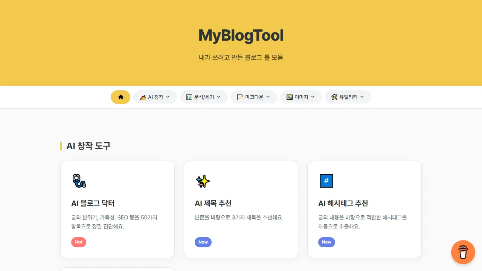Open the AI 블로그 닥터 tool card
This screenshot has height=271, width=482.
[117, 209]
